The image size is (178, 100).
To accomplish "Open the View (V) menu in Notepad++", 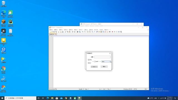I will [x=66, y=30].
